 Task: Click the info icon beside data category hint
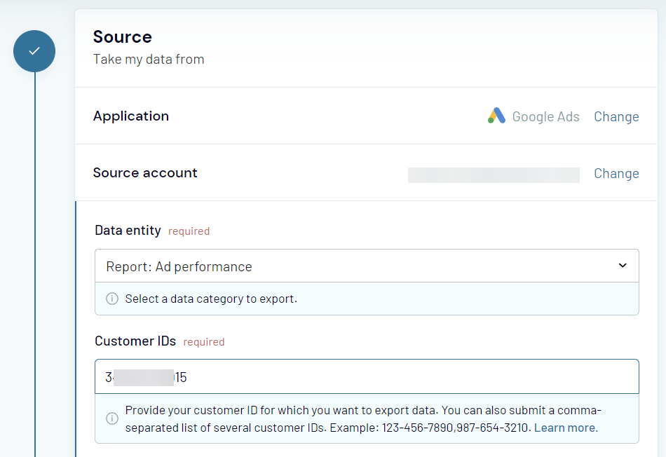[x=112, y=299]
